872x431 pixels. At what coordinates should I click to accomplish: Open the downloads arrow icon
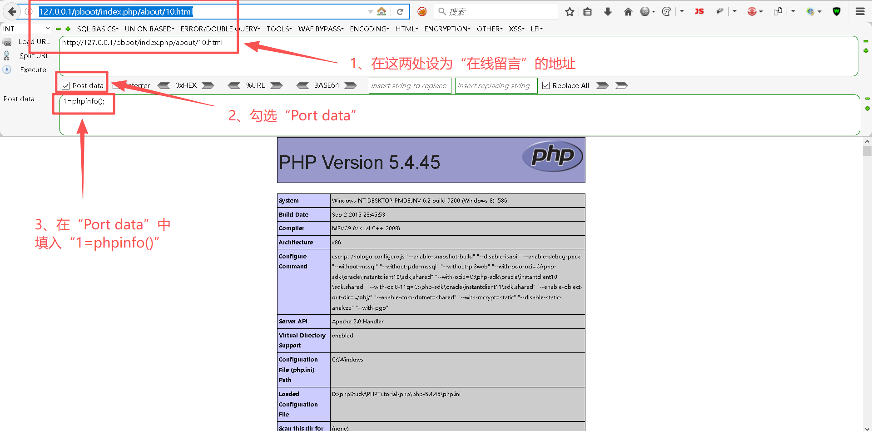tap(608, 12)
